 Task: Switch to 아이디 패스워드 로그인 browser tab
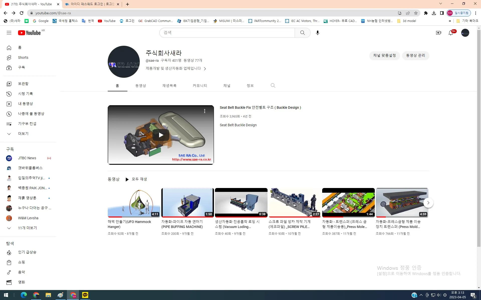[x=92, y=4]
